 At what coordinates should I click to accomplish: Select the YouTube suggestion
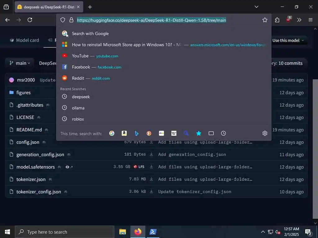164,56
